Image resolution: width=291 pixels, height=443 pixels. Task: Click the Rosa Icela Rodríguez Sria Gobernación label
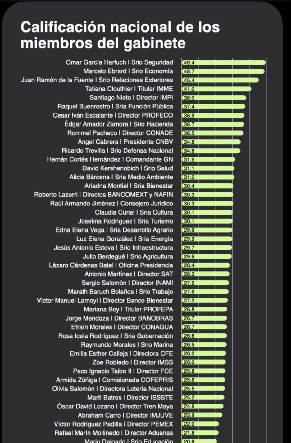pos(115,336)
